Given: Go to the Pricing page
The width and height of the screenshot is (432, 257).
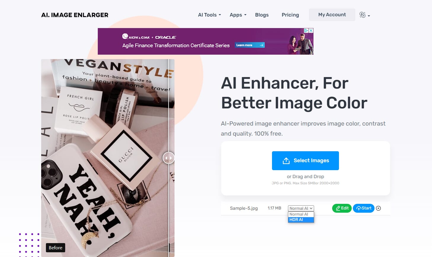Looking at the screenshot, I should click(x=290, y=15).
